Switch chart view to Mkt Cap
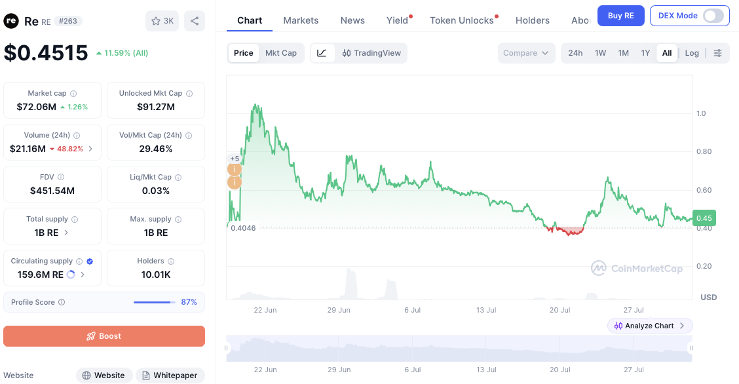Viewport: 739px width, 384px height. [281, 53]
